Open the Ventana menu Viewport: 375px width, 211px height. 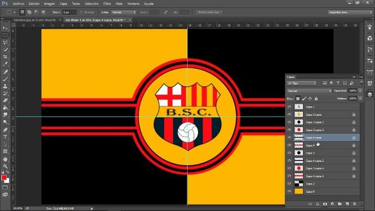click(133, 4)
